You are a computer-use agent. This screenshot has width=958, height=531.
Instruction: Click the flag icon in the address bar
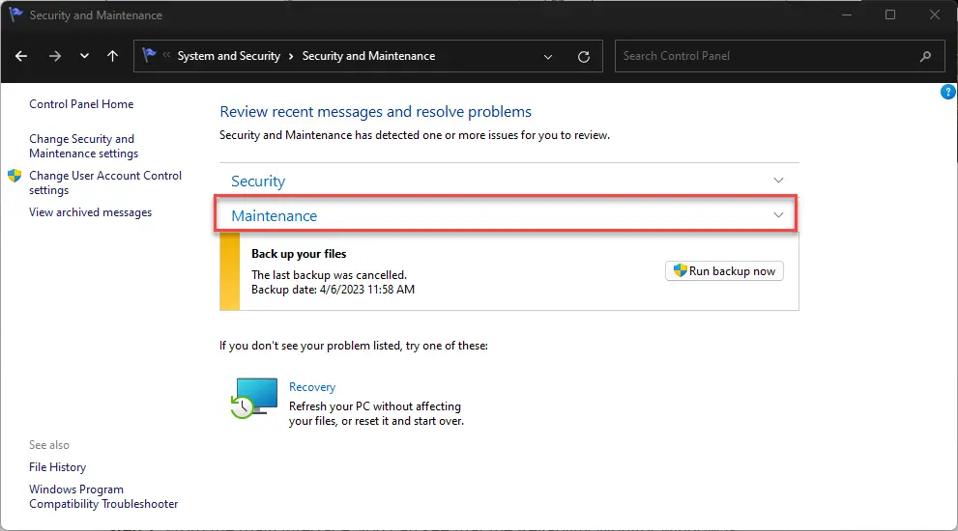[153, 56]
